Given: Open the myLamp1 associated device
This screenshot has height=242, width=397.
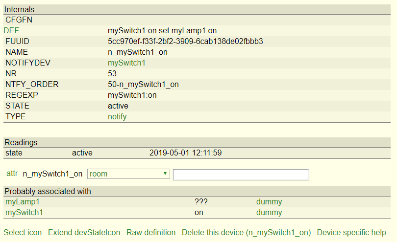Looking at the screenshot, I should (x=23, y=202).
